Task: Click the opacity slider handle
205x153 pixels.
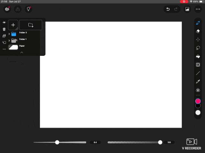Action: pos(160,142)
